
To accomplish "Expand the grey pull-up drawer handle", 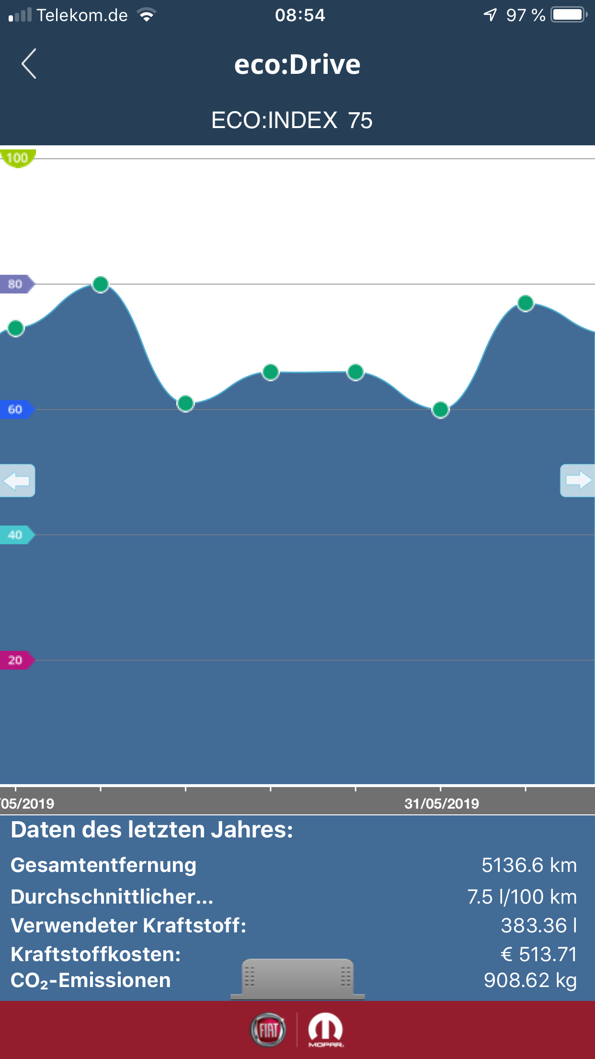I will tap(297, 978).
